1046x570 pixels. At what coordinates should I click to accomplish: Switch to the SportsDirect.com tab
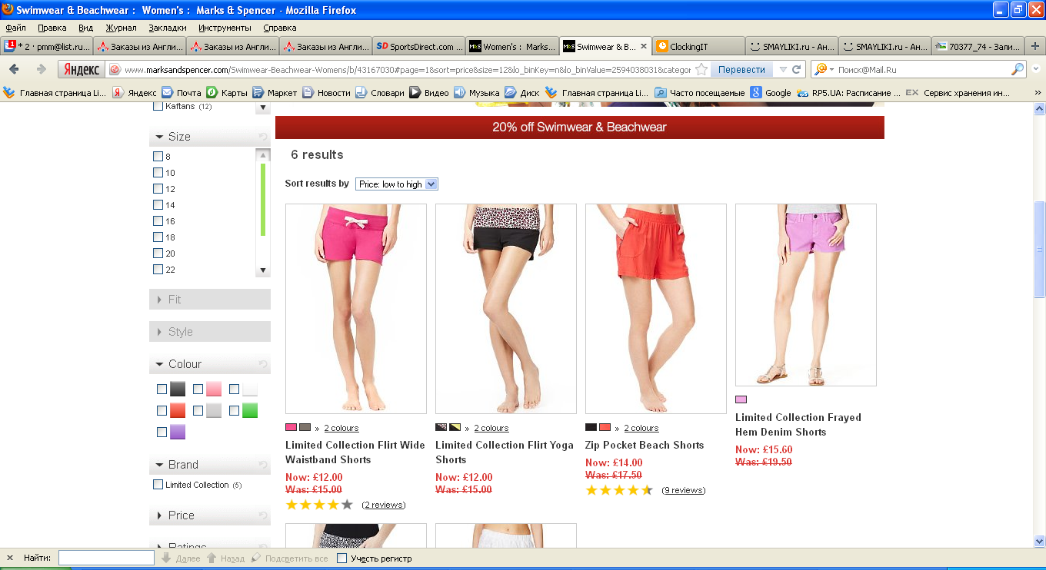point(419,46)
